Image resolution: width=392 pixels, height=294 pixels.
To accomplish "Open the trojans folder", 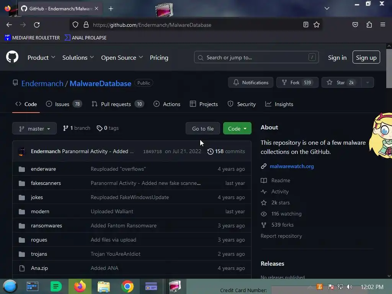I will (39, 254).
